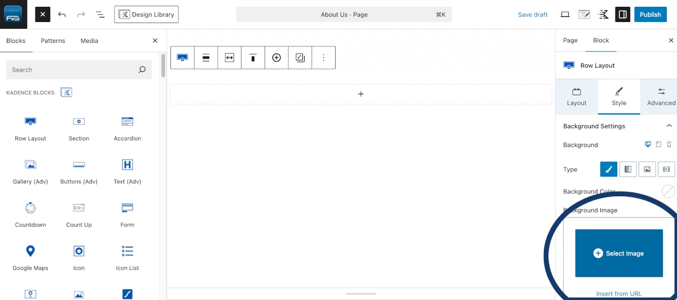Viewport: 677px width, 300px height.
Task: Add a block with the plus appender
Action: (x=361, y=94)
